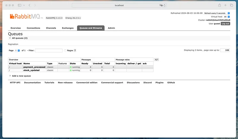The image size is (238, 139).
Task: Sort by Unacked column header
Action: pyautogui.click(x=98, y=63)
